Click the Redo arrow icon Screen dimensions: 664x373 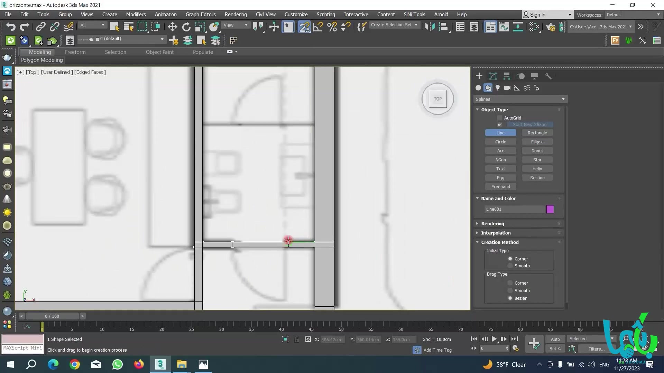click(24, 27)
